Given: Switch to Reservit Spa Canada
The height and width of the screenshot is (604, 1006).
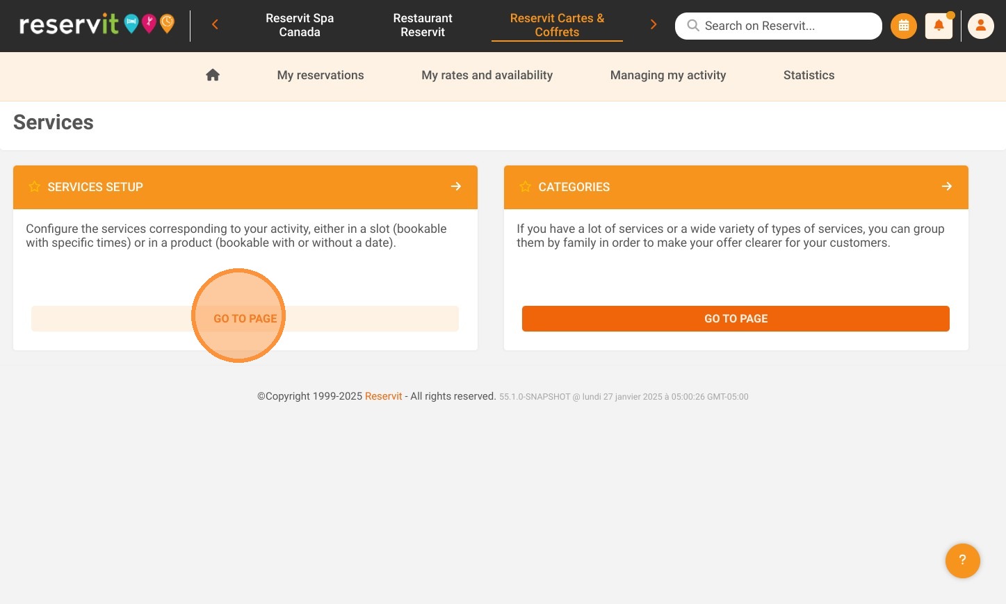Looking at the screenshot, I should (x=300, y=25).
